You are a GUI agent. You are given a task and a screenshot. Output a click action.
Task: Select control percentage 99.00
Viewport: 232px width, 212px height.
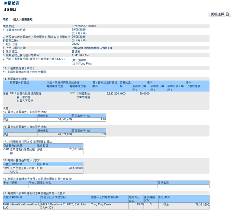[x=140, y=204]
